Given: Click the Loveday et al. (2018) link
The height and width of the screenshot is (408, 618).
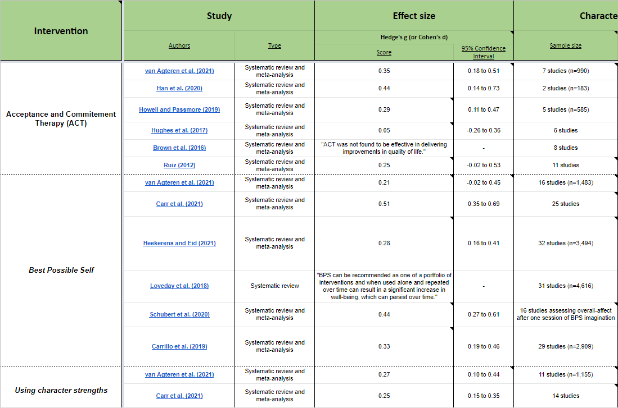Looking at the screenshot, I should point(179,286).
